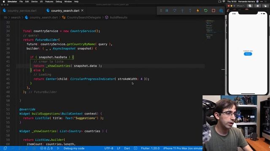Click the start debugging play icon in status bar
Image resolution: width=270 pixels, height=151 pixels.
58,148
